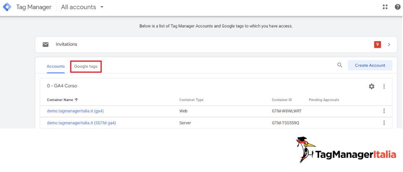Click the search magnifier icon
The image size is (403, 172).
(x=340, y=65)
